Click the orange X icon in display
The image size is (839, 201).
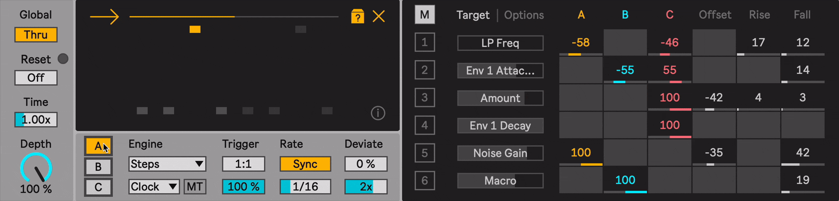tap(379, 17)
